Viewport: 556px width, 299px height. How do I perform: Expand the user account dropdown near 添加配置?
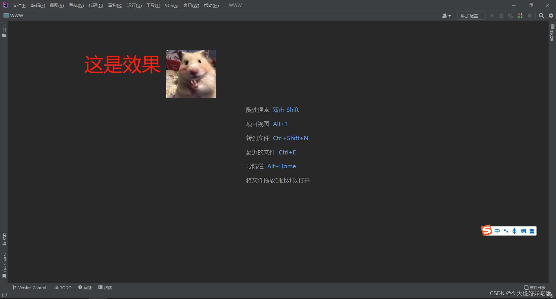pyautogui.click(x=446, y=16)
